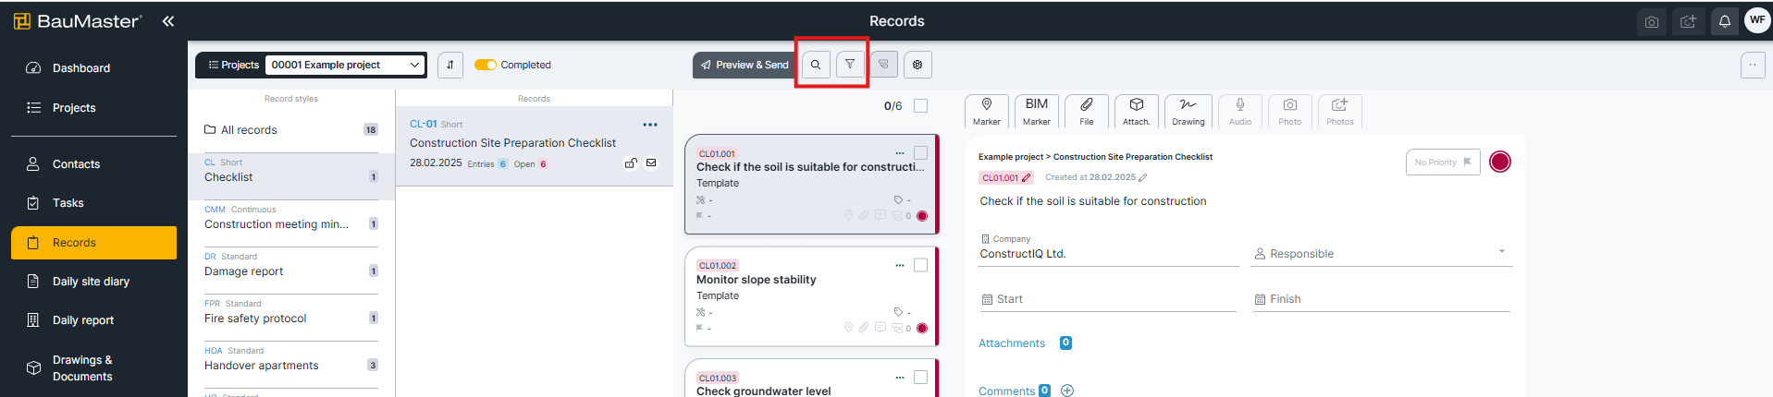1773x397 pixels.
Task: Open Tasks in sidebar
Action: [93, 203]
